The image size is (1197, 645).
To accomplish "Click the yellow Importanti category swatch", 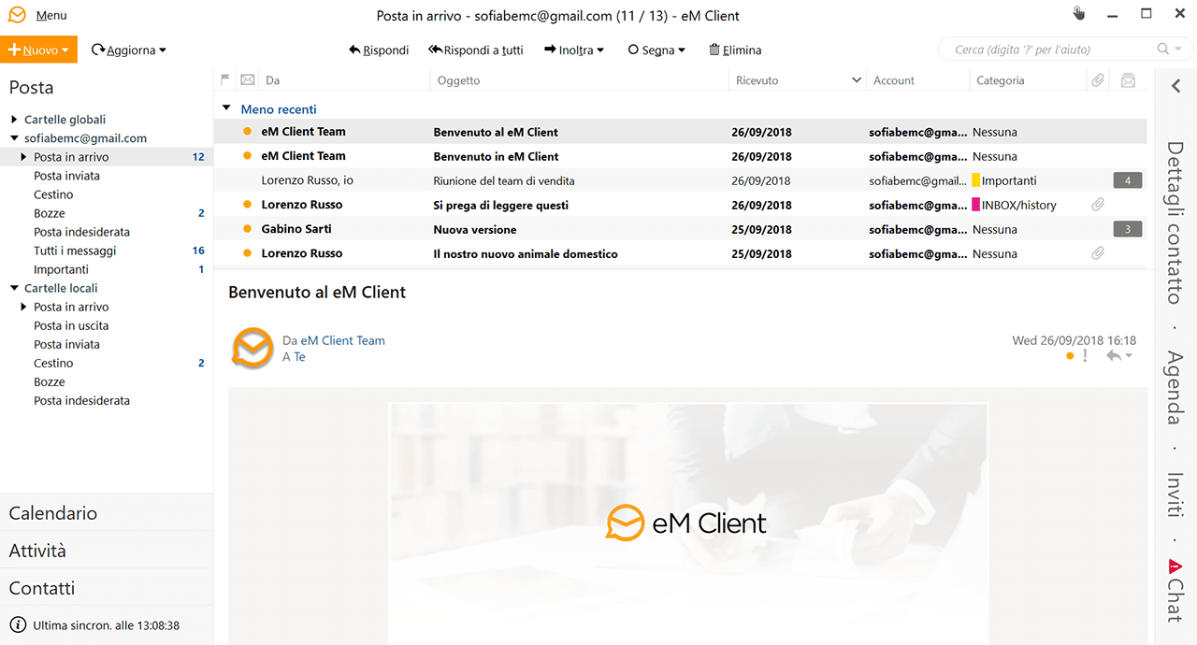I will coord(976,180).
